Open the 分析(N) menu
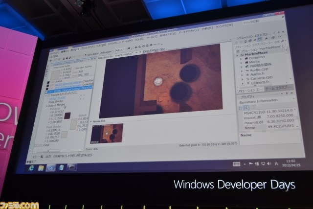This screenshot has height=209, width=313. (207, 28)
